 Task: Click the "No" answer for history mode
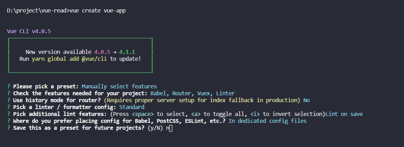tap(306, 100)
